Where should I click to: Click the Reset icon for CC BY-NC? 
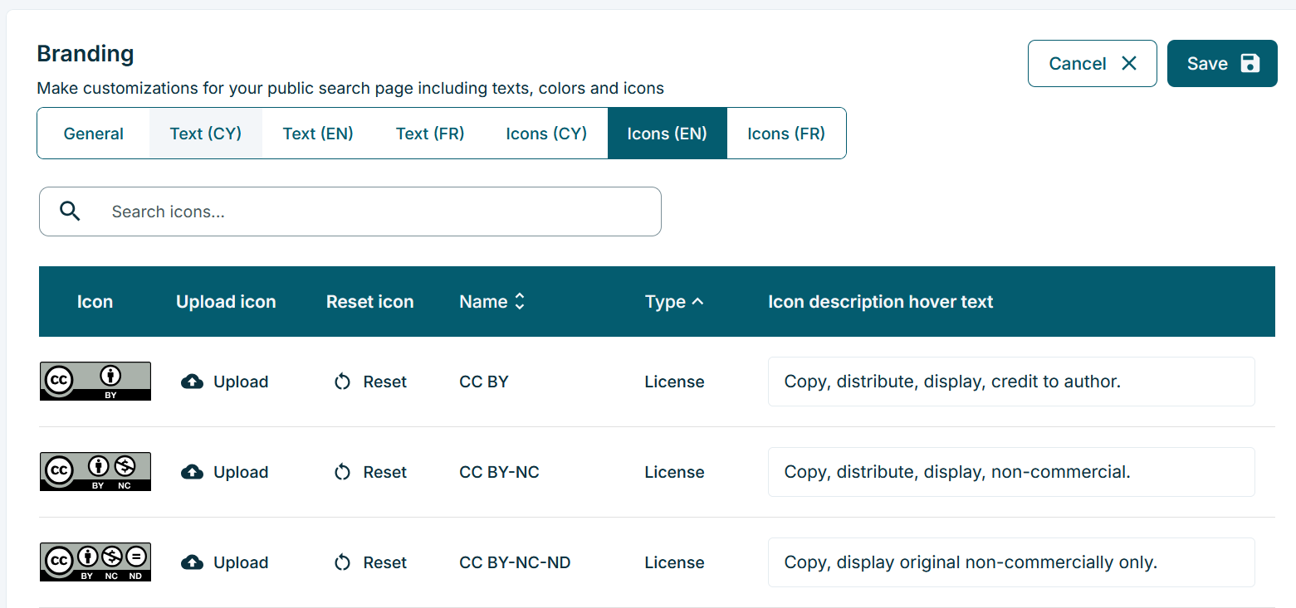(342, 471)
